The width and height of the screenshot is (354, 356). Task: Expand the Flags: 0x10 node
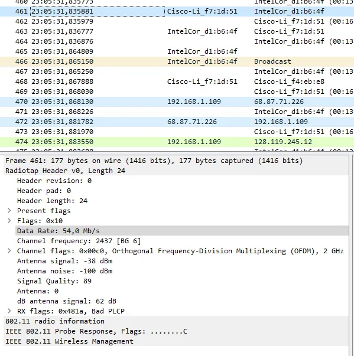(9, 221)
